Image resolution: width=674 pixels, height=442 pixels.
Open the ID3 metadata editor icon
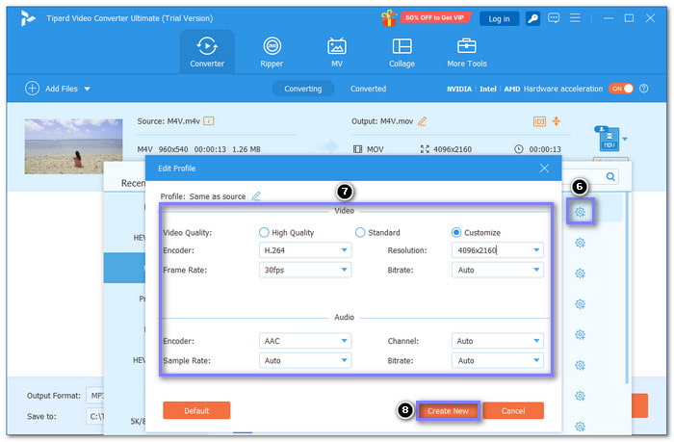pos(539,121)
